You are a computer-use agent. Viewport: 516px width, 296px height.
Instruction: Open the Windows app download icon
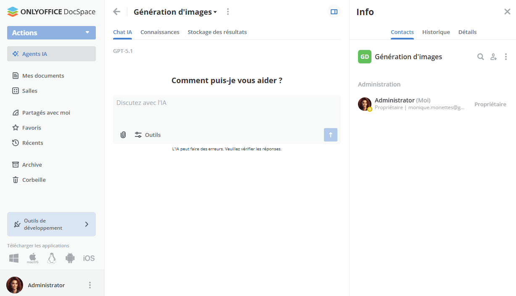pos(14,258)
